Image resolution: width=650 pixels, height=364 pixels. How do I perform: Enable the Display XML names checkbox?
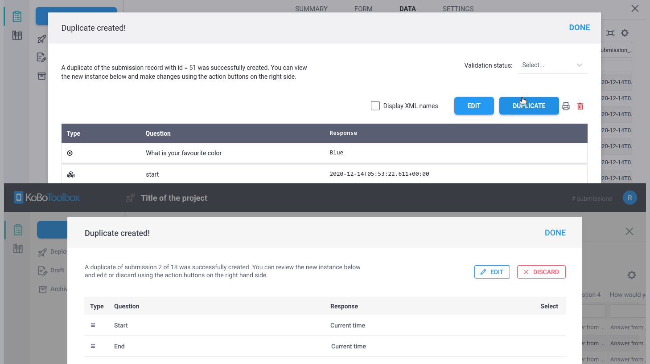click(375, 105)
